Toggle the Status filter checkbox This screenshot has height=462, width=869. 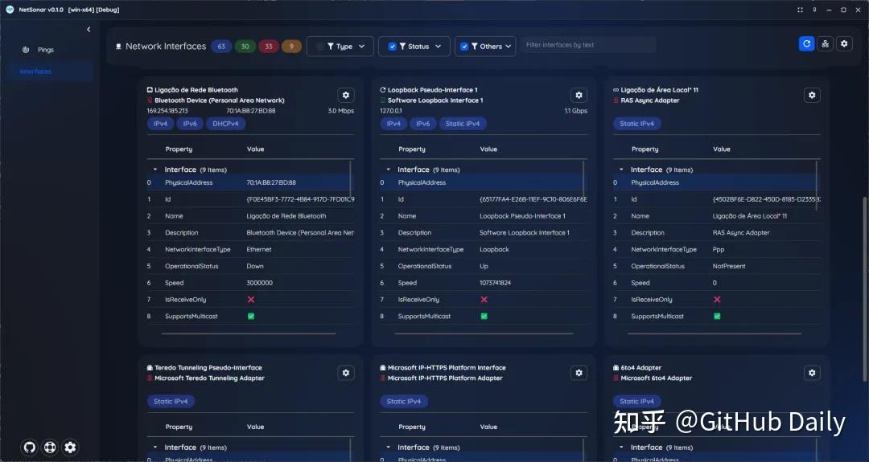point(392,47)
